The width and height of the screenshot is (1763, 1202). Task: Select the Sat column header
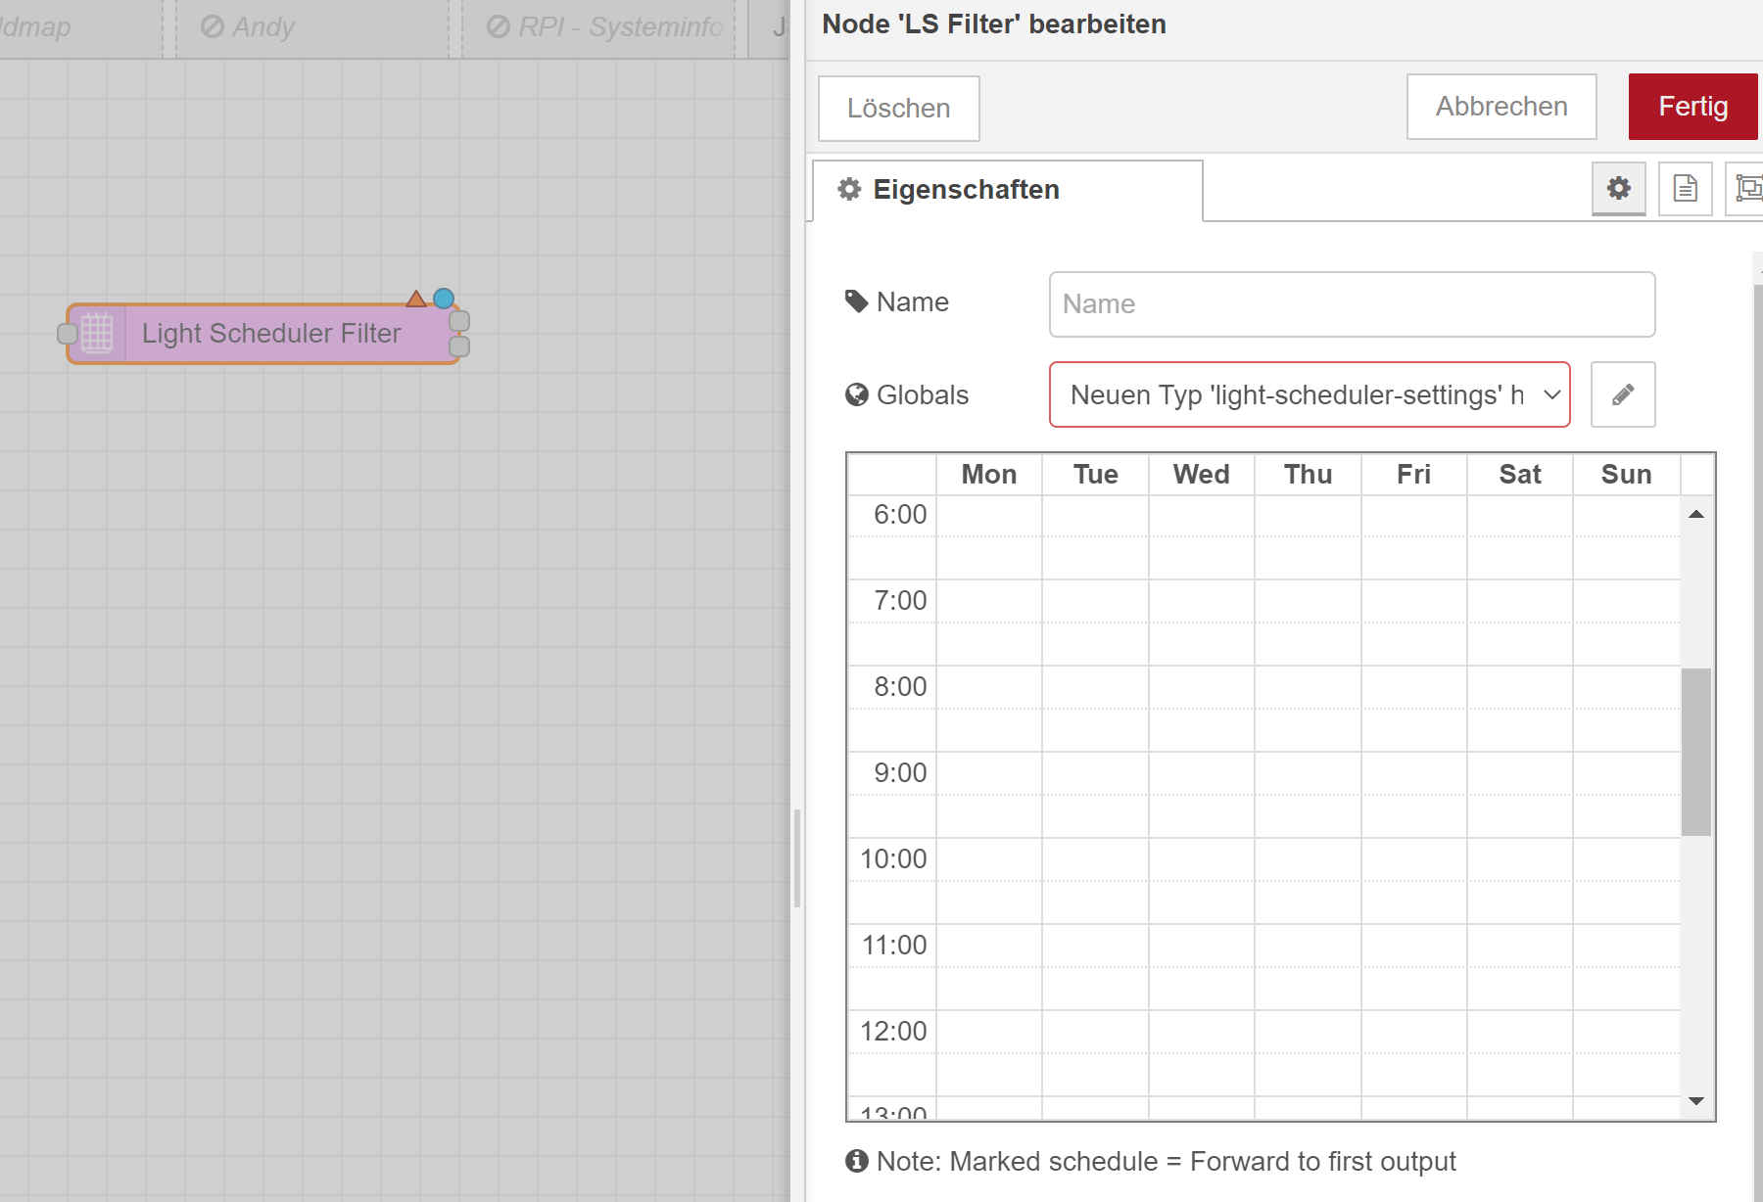[x=1520, y=475]
